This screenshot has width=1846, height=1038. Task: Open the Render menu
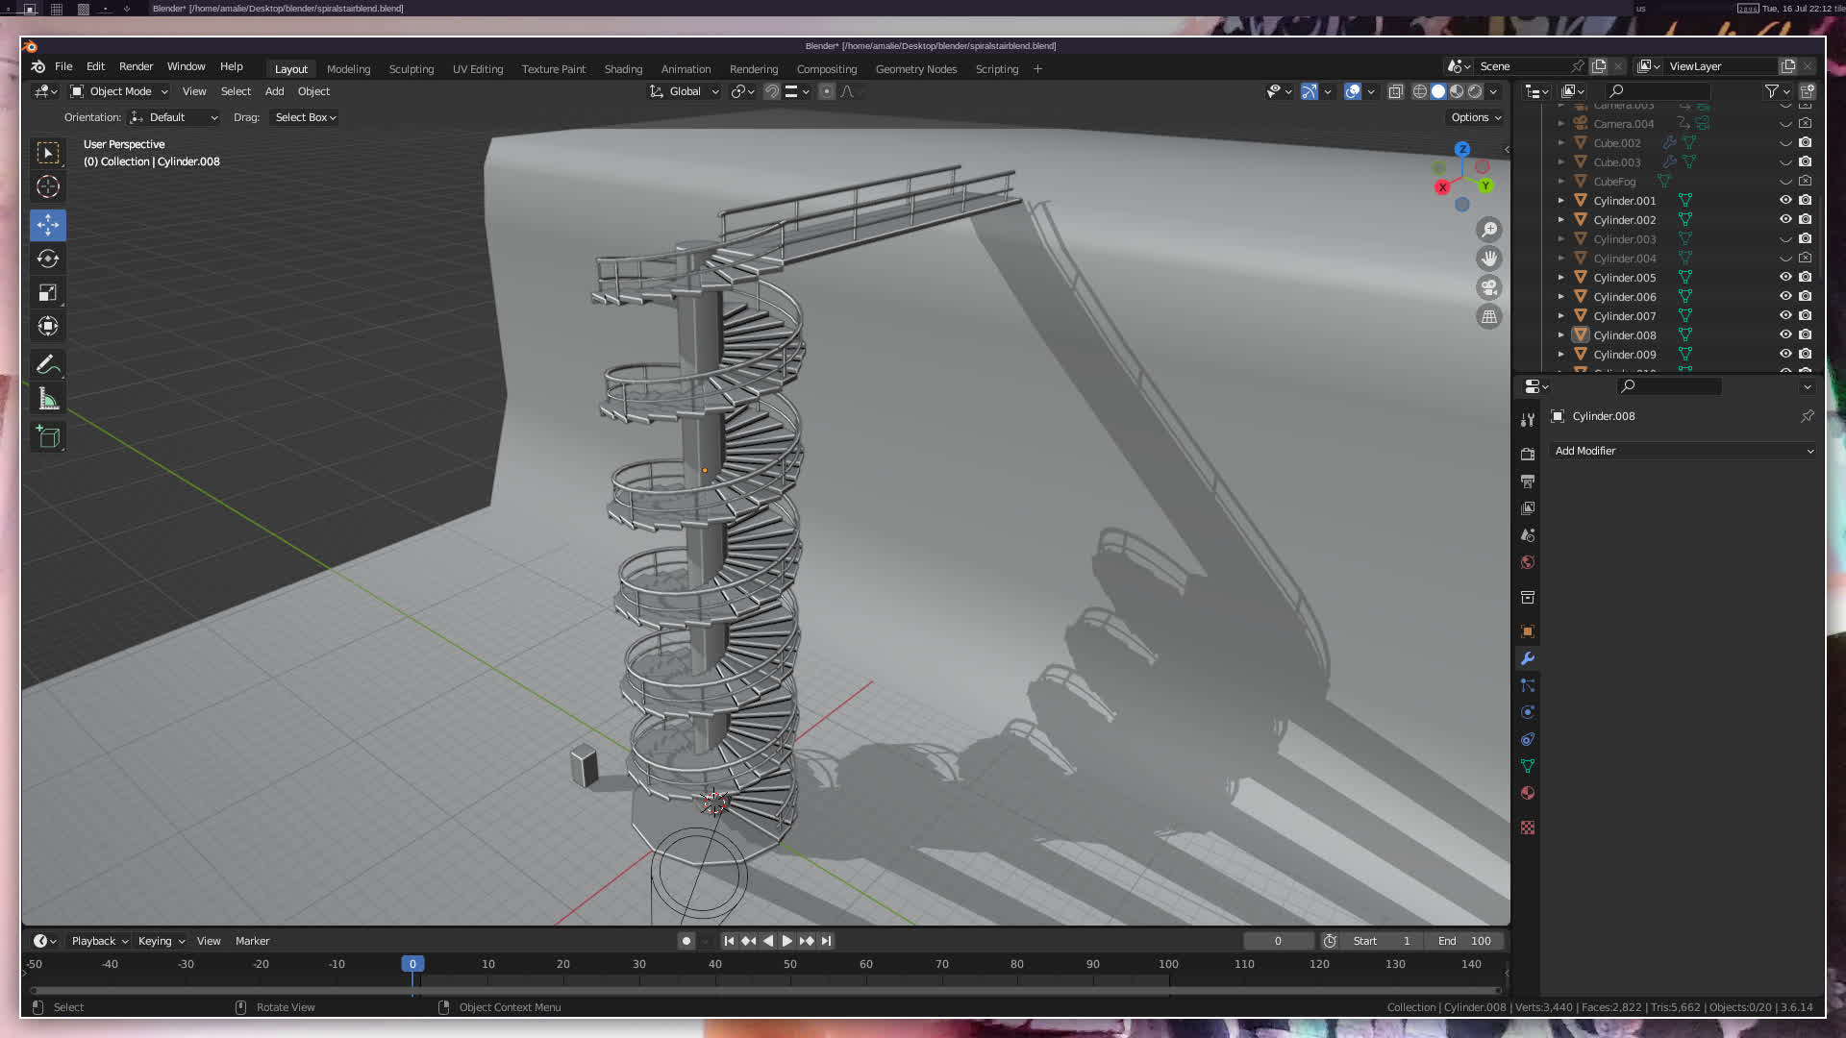click(136, 66)
